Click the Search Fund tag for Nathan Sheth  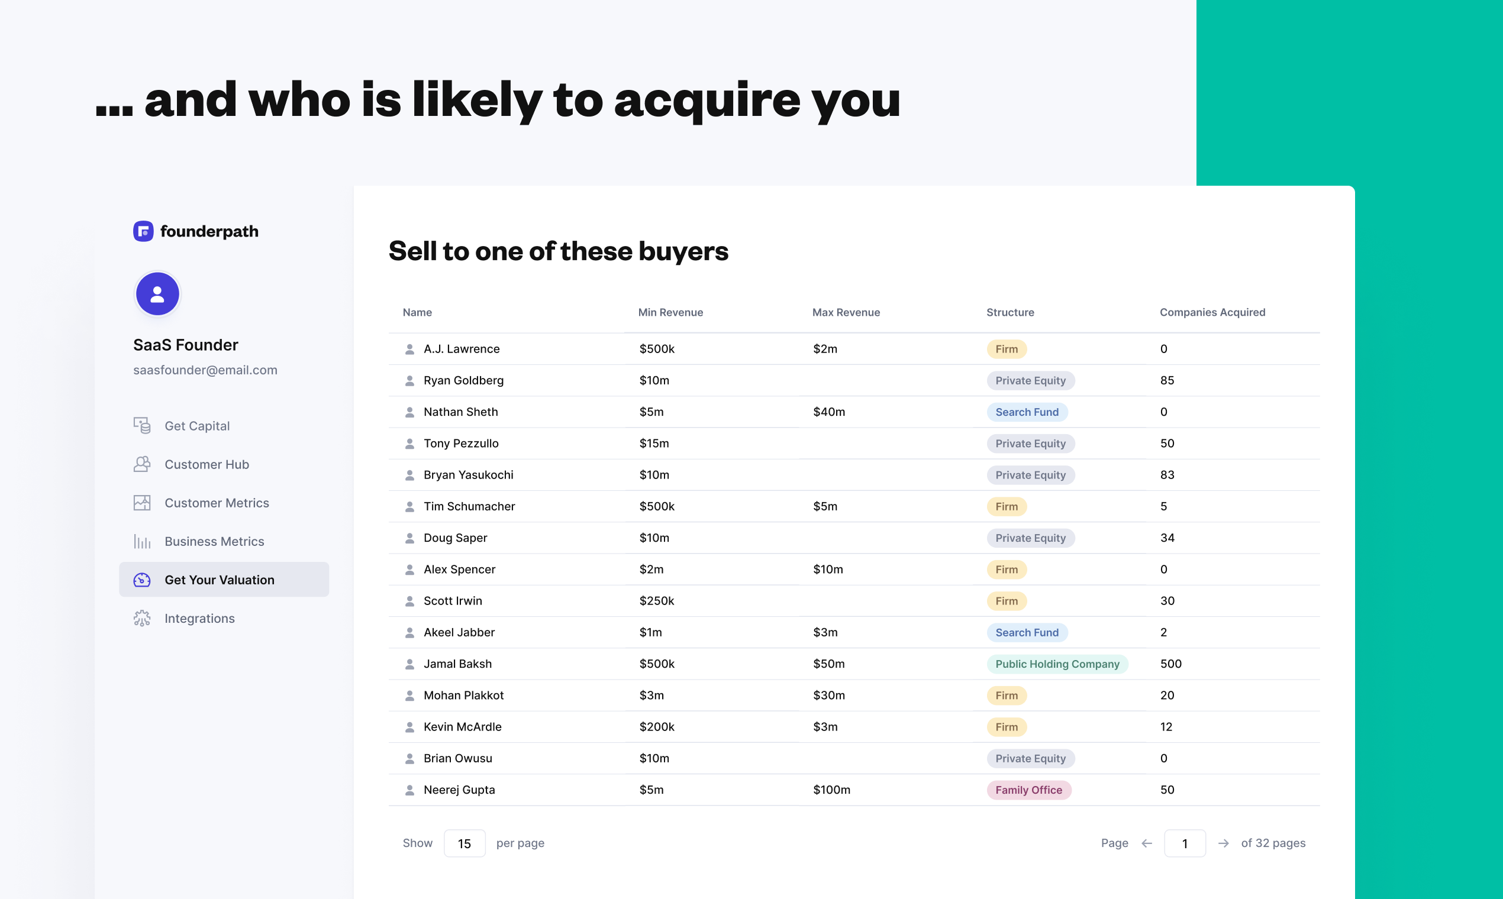point(1027,411)
